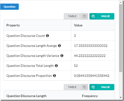The height and width of the screenshot is (101, 124).
Task: Click the vertical scrollbar thumb
Action: click(x=121, y=38)
